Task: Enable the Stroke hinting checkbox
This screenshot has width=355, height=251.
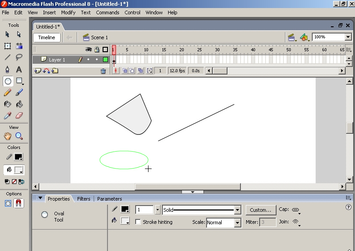Action: point(138,222)
